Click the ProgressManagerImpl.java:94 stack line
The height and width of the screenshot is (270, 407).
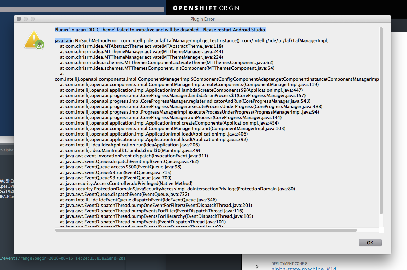coord(190,112)
